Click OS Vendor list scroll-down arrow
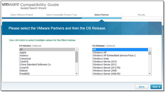The height and width of the screenshot is (93, 166). pos(76,74)
